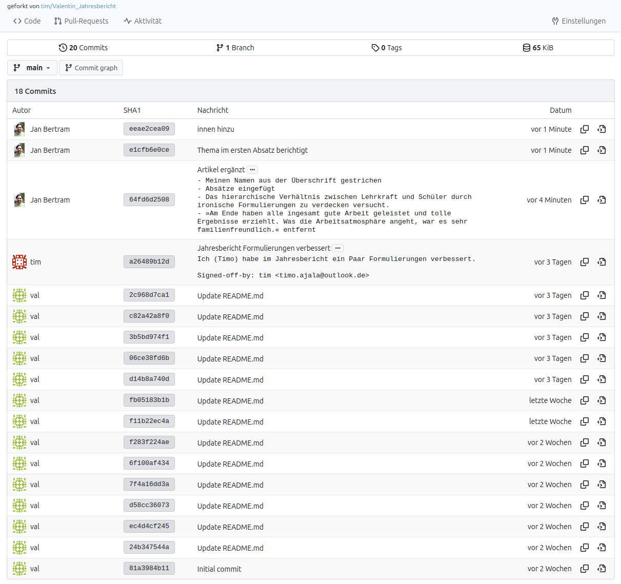This screenshot has width=621, height=584.
Task: Expand the 'Artikel ergänzt' commit message
Action: coord(252,170)
